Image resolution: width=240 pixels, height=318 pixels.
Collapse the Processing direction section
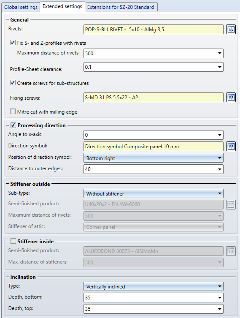click(8, 125)
